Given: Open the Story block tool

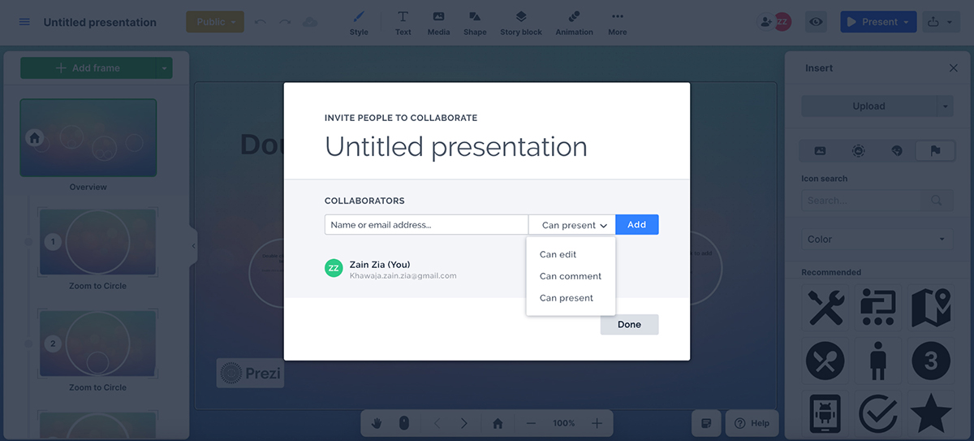Looking at the screenshot, I should tap(521, 23).
